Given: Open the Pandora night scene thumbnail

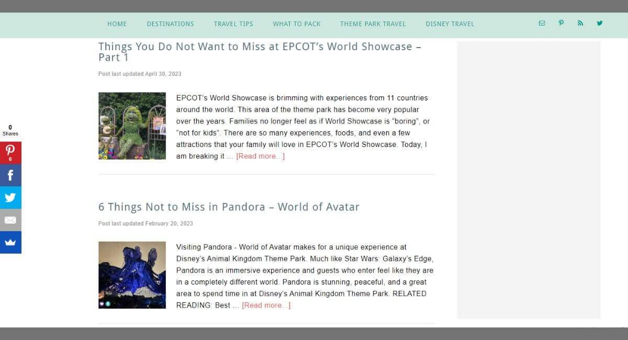Looking at the screenshot, I should 132,275.
